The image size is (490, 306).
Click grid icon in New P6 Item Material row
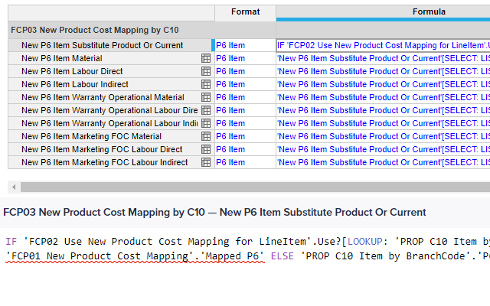coord(206,58)
